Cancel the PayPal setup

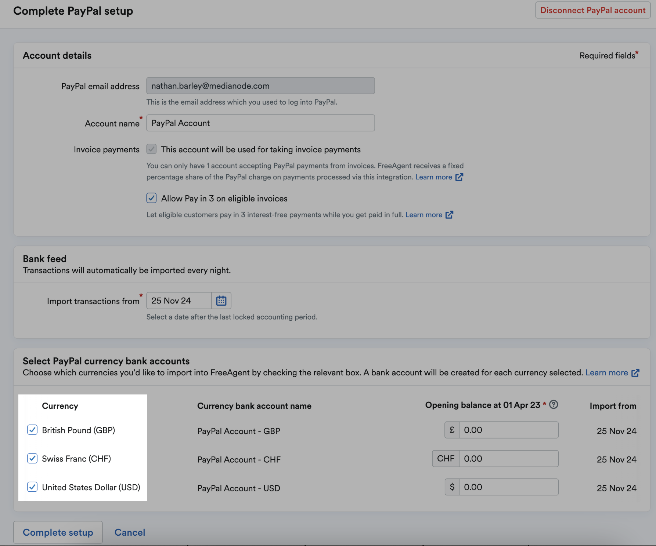[x=130, y=532]
